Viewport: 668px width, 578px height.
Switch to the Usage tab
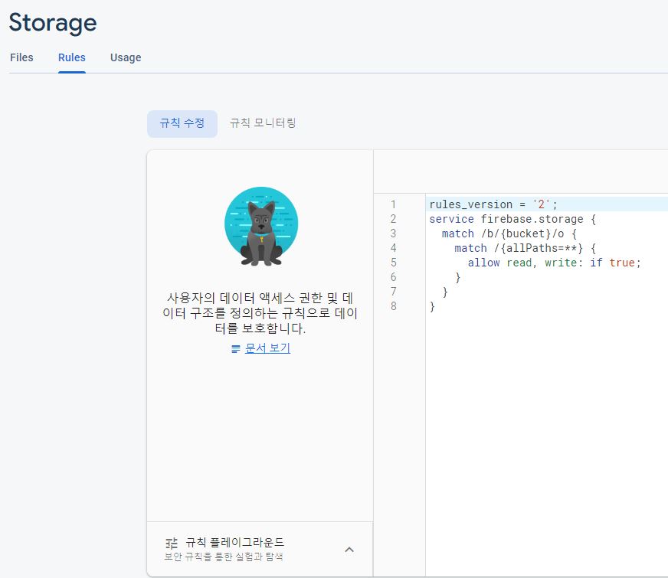point(126,57)
